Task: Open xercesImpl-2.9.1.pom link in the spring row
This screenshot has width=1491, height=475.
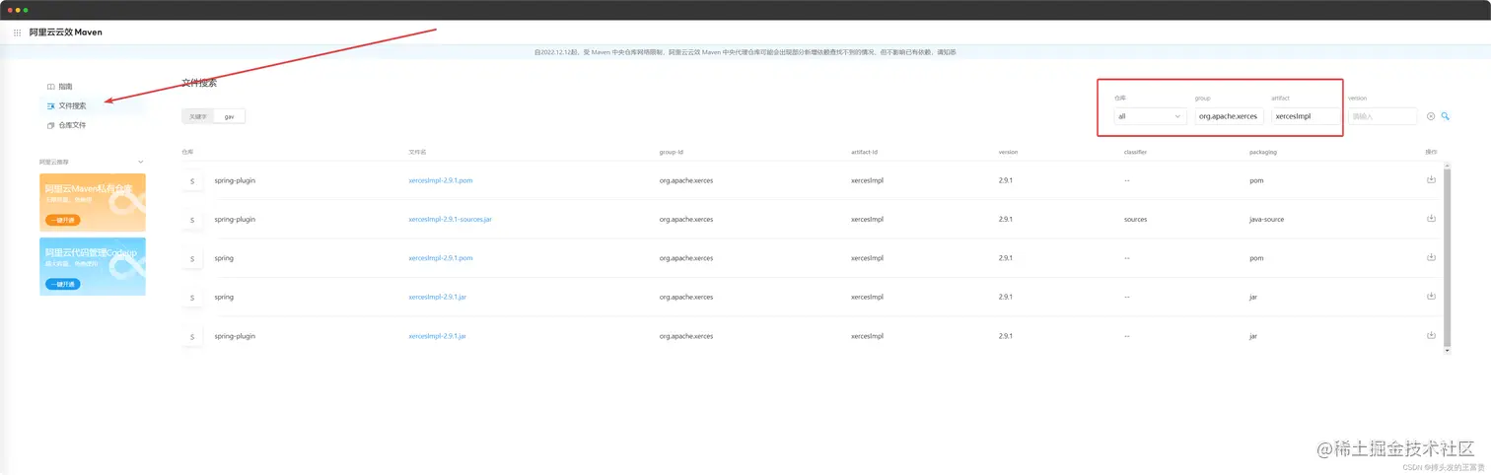Action: [441, 258]
